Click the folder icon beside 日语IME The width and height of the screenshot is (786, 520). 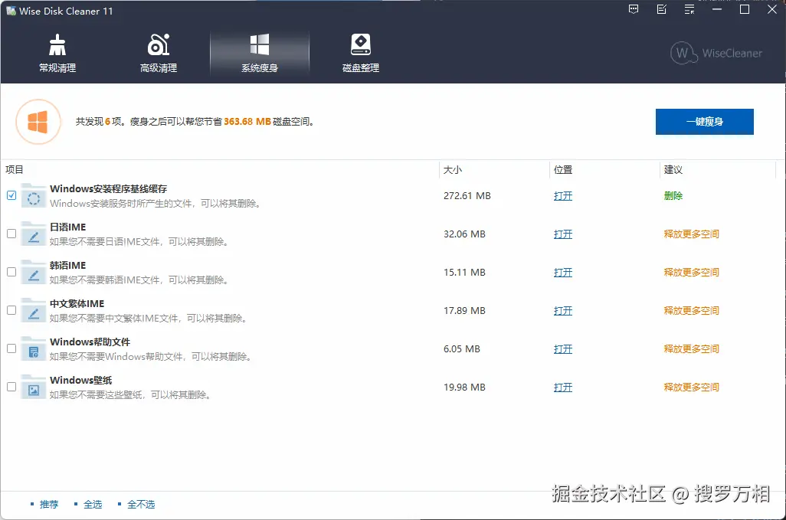(x=34, y=235)
